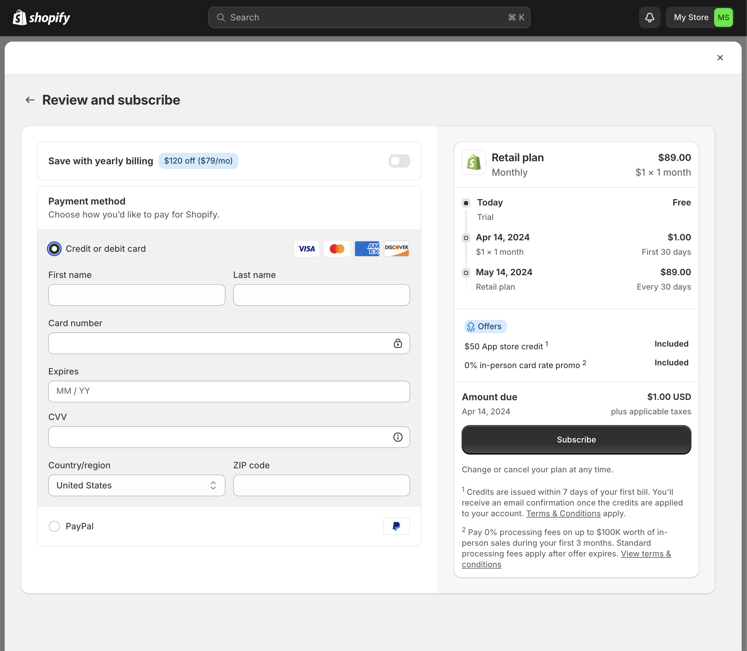Click the Offers badge
The width and height of the screenshot is (747, 651).
[x=485, y=326]
